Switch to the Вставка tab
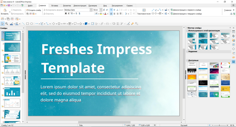This screenshot has height=127, width=236. [55, 6]
